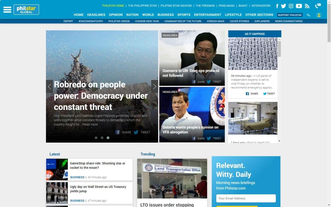Open #VACCINEWATCHPH subnav link

(91, 21)
